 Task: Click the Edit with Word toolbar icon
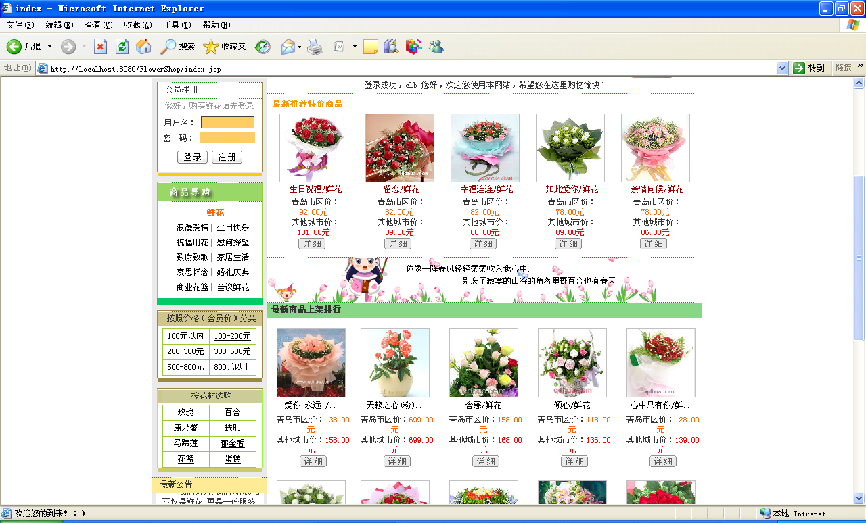(x=340, y=47)
